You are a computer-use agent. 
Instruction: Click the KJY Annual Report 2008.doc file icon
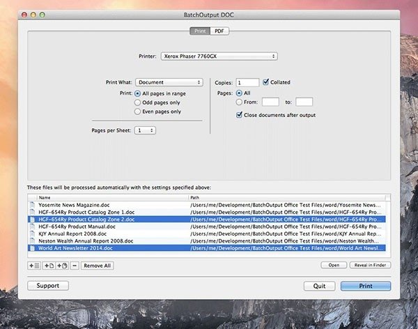click(32, 234)
